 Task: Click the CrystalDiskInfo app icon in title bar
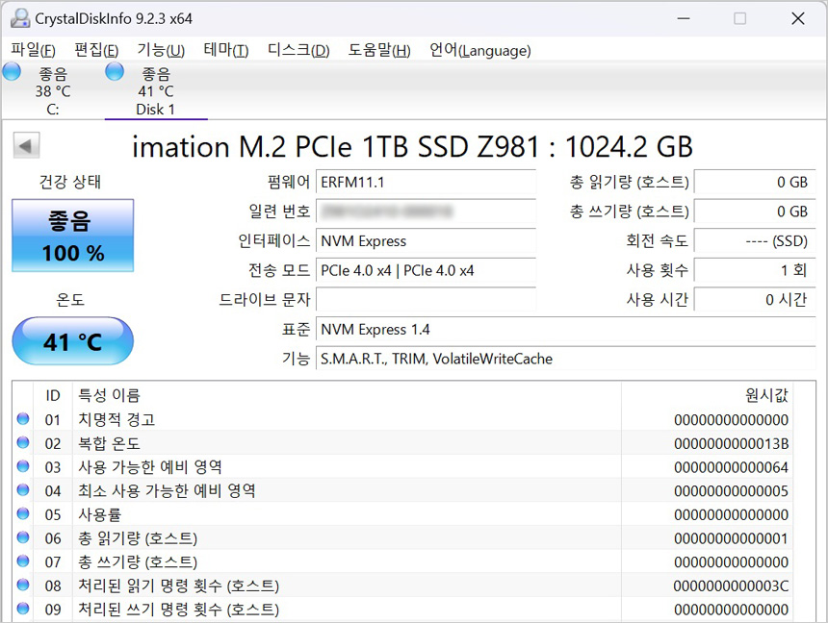coord(19,18)
